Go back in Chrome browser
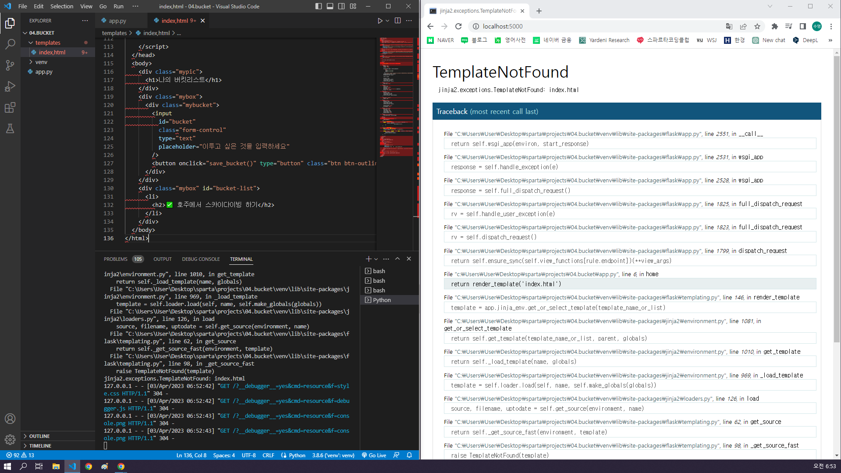This screenshot has width=841, height=473. (x=430, y=26)
